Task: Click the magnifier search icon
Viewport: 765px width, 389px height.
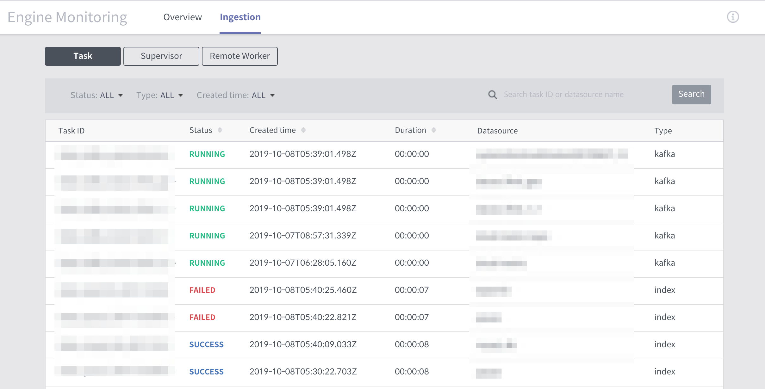Action: (493, 95)
